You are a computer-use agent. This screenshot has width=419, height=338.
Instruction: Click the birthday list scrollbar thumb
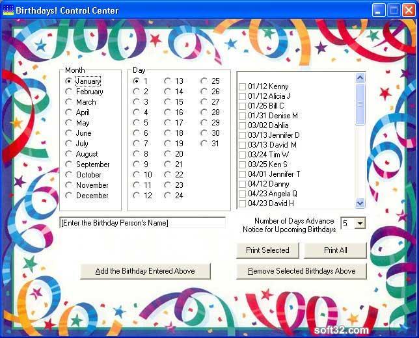360,104
